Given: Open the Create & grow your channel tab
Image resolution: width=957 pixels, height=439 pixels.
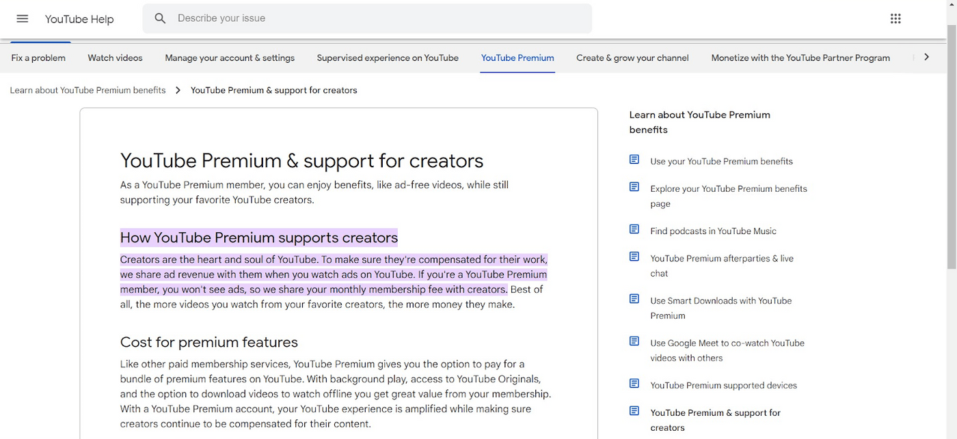Looking at the screenshot, I should click(632, 58).
